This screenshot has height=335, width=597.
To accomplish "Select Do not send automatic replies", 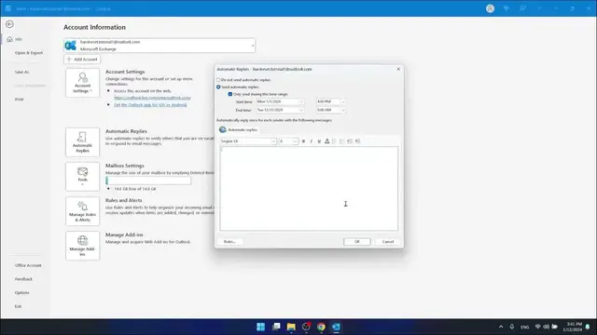I will (x=218, y=80).
